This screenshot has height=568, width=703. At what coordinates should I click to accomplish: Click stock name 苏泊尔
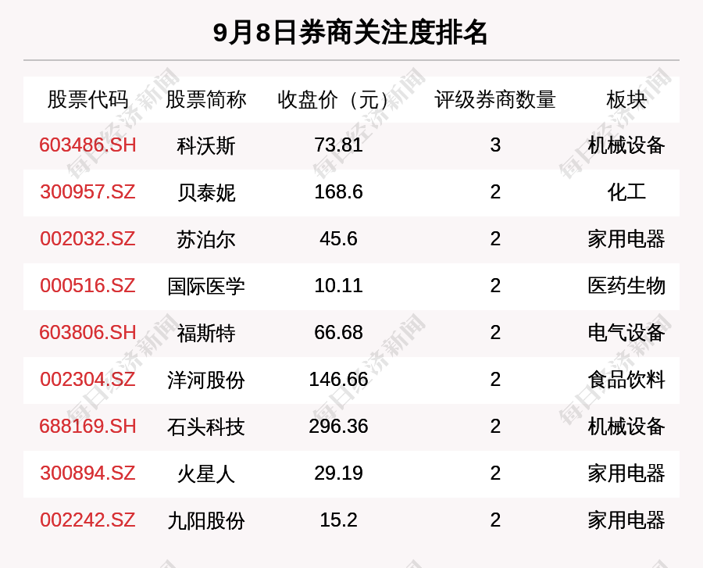click(x=205, y=239)
